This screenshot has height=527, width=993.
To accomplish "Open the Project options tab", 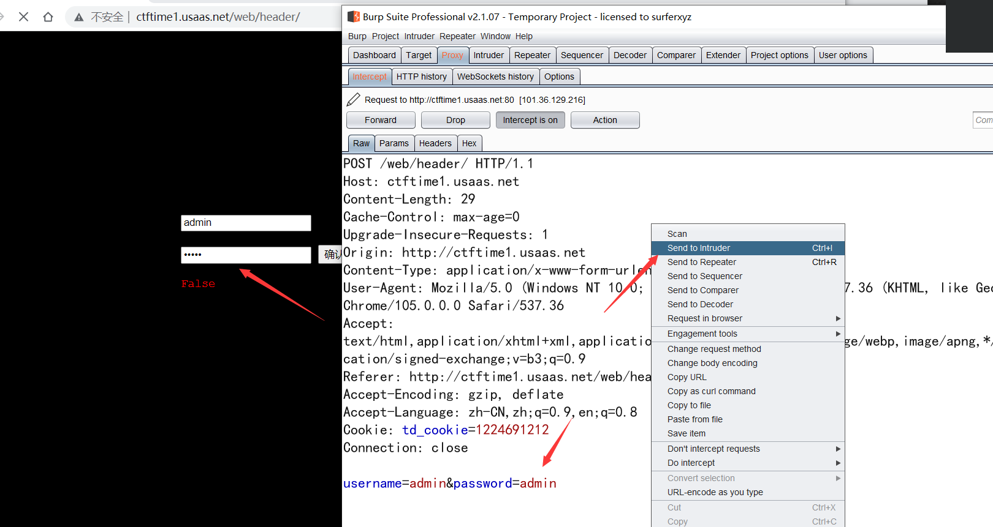I will click(780, 55).
